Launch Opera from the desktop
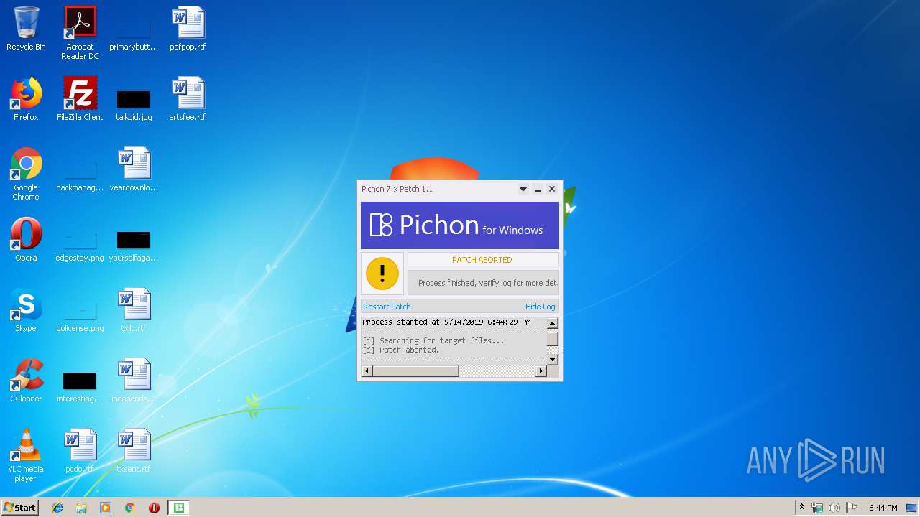 [x=26, y=240]
